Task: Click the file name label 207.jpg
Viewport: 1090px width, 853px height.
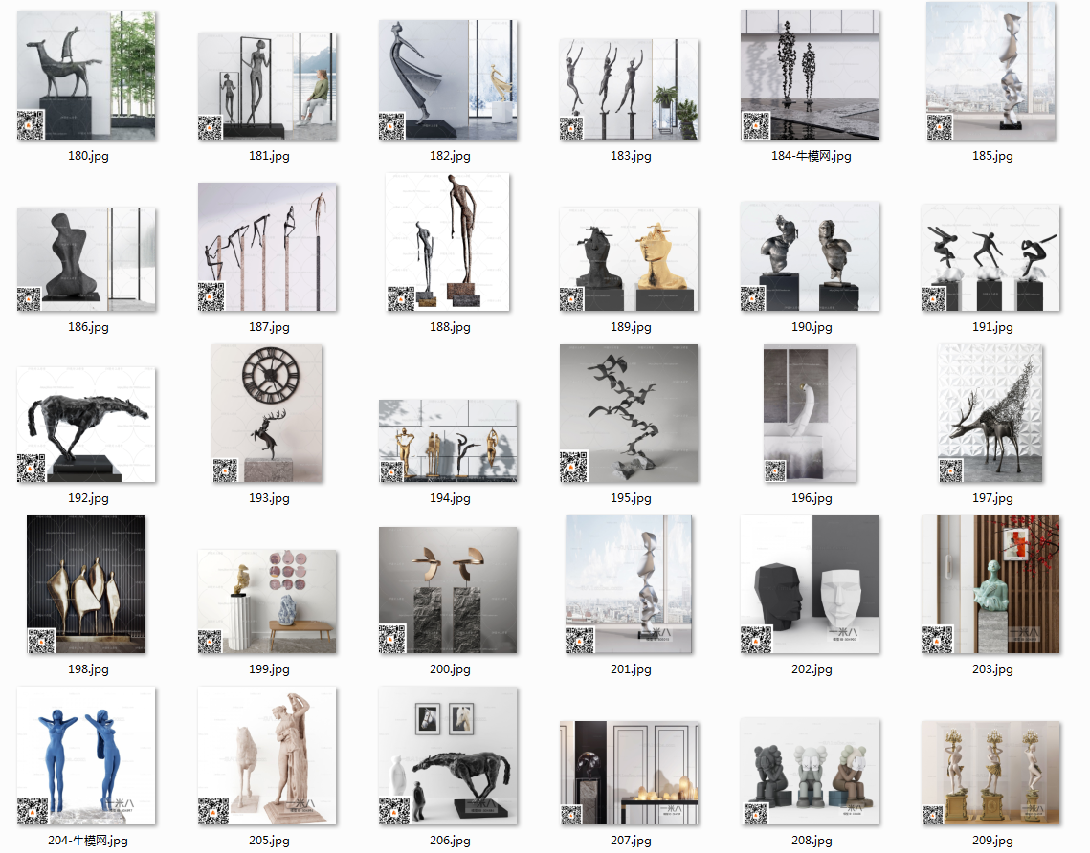Action: coord(631,841)
